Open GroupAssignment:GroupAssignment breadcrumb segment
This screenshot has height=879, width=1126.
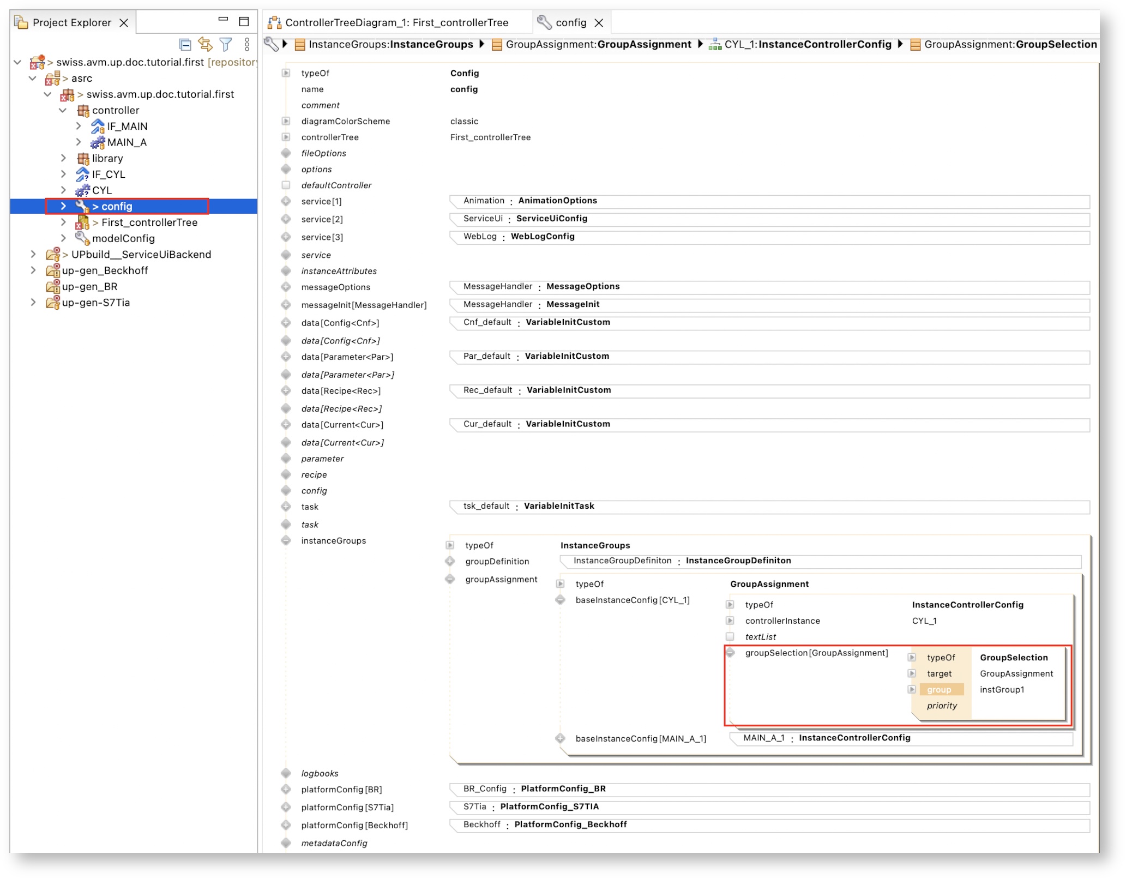click(x=592, y=44)
